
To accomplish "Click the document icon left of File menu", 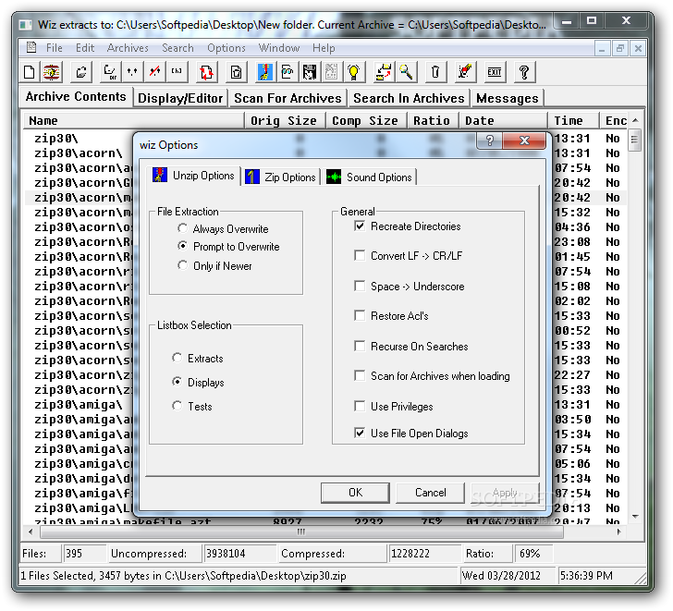I will click(x=31, y=48).
